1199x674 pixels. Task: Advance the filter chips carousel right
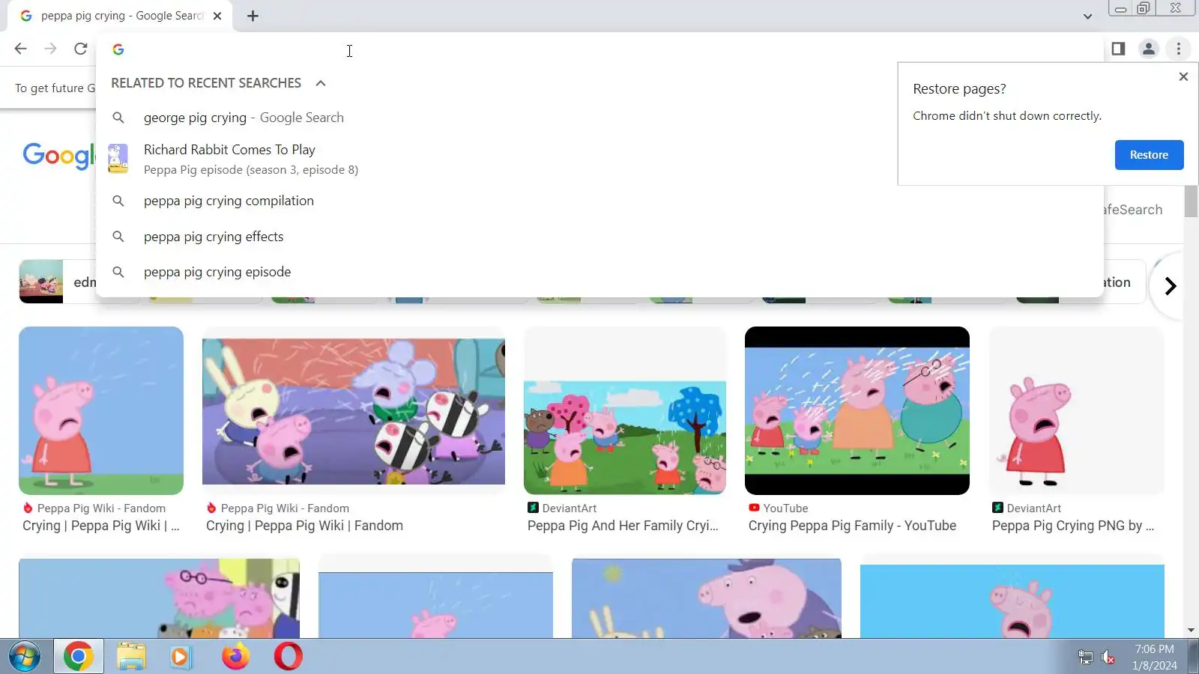coord(1170,286)
